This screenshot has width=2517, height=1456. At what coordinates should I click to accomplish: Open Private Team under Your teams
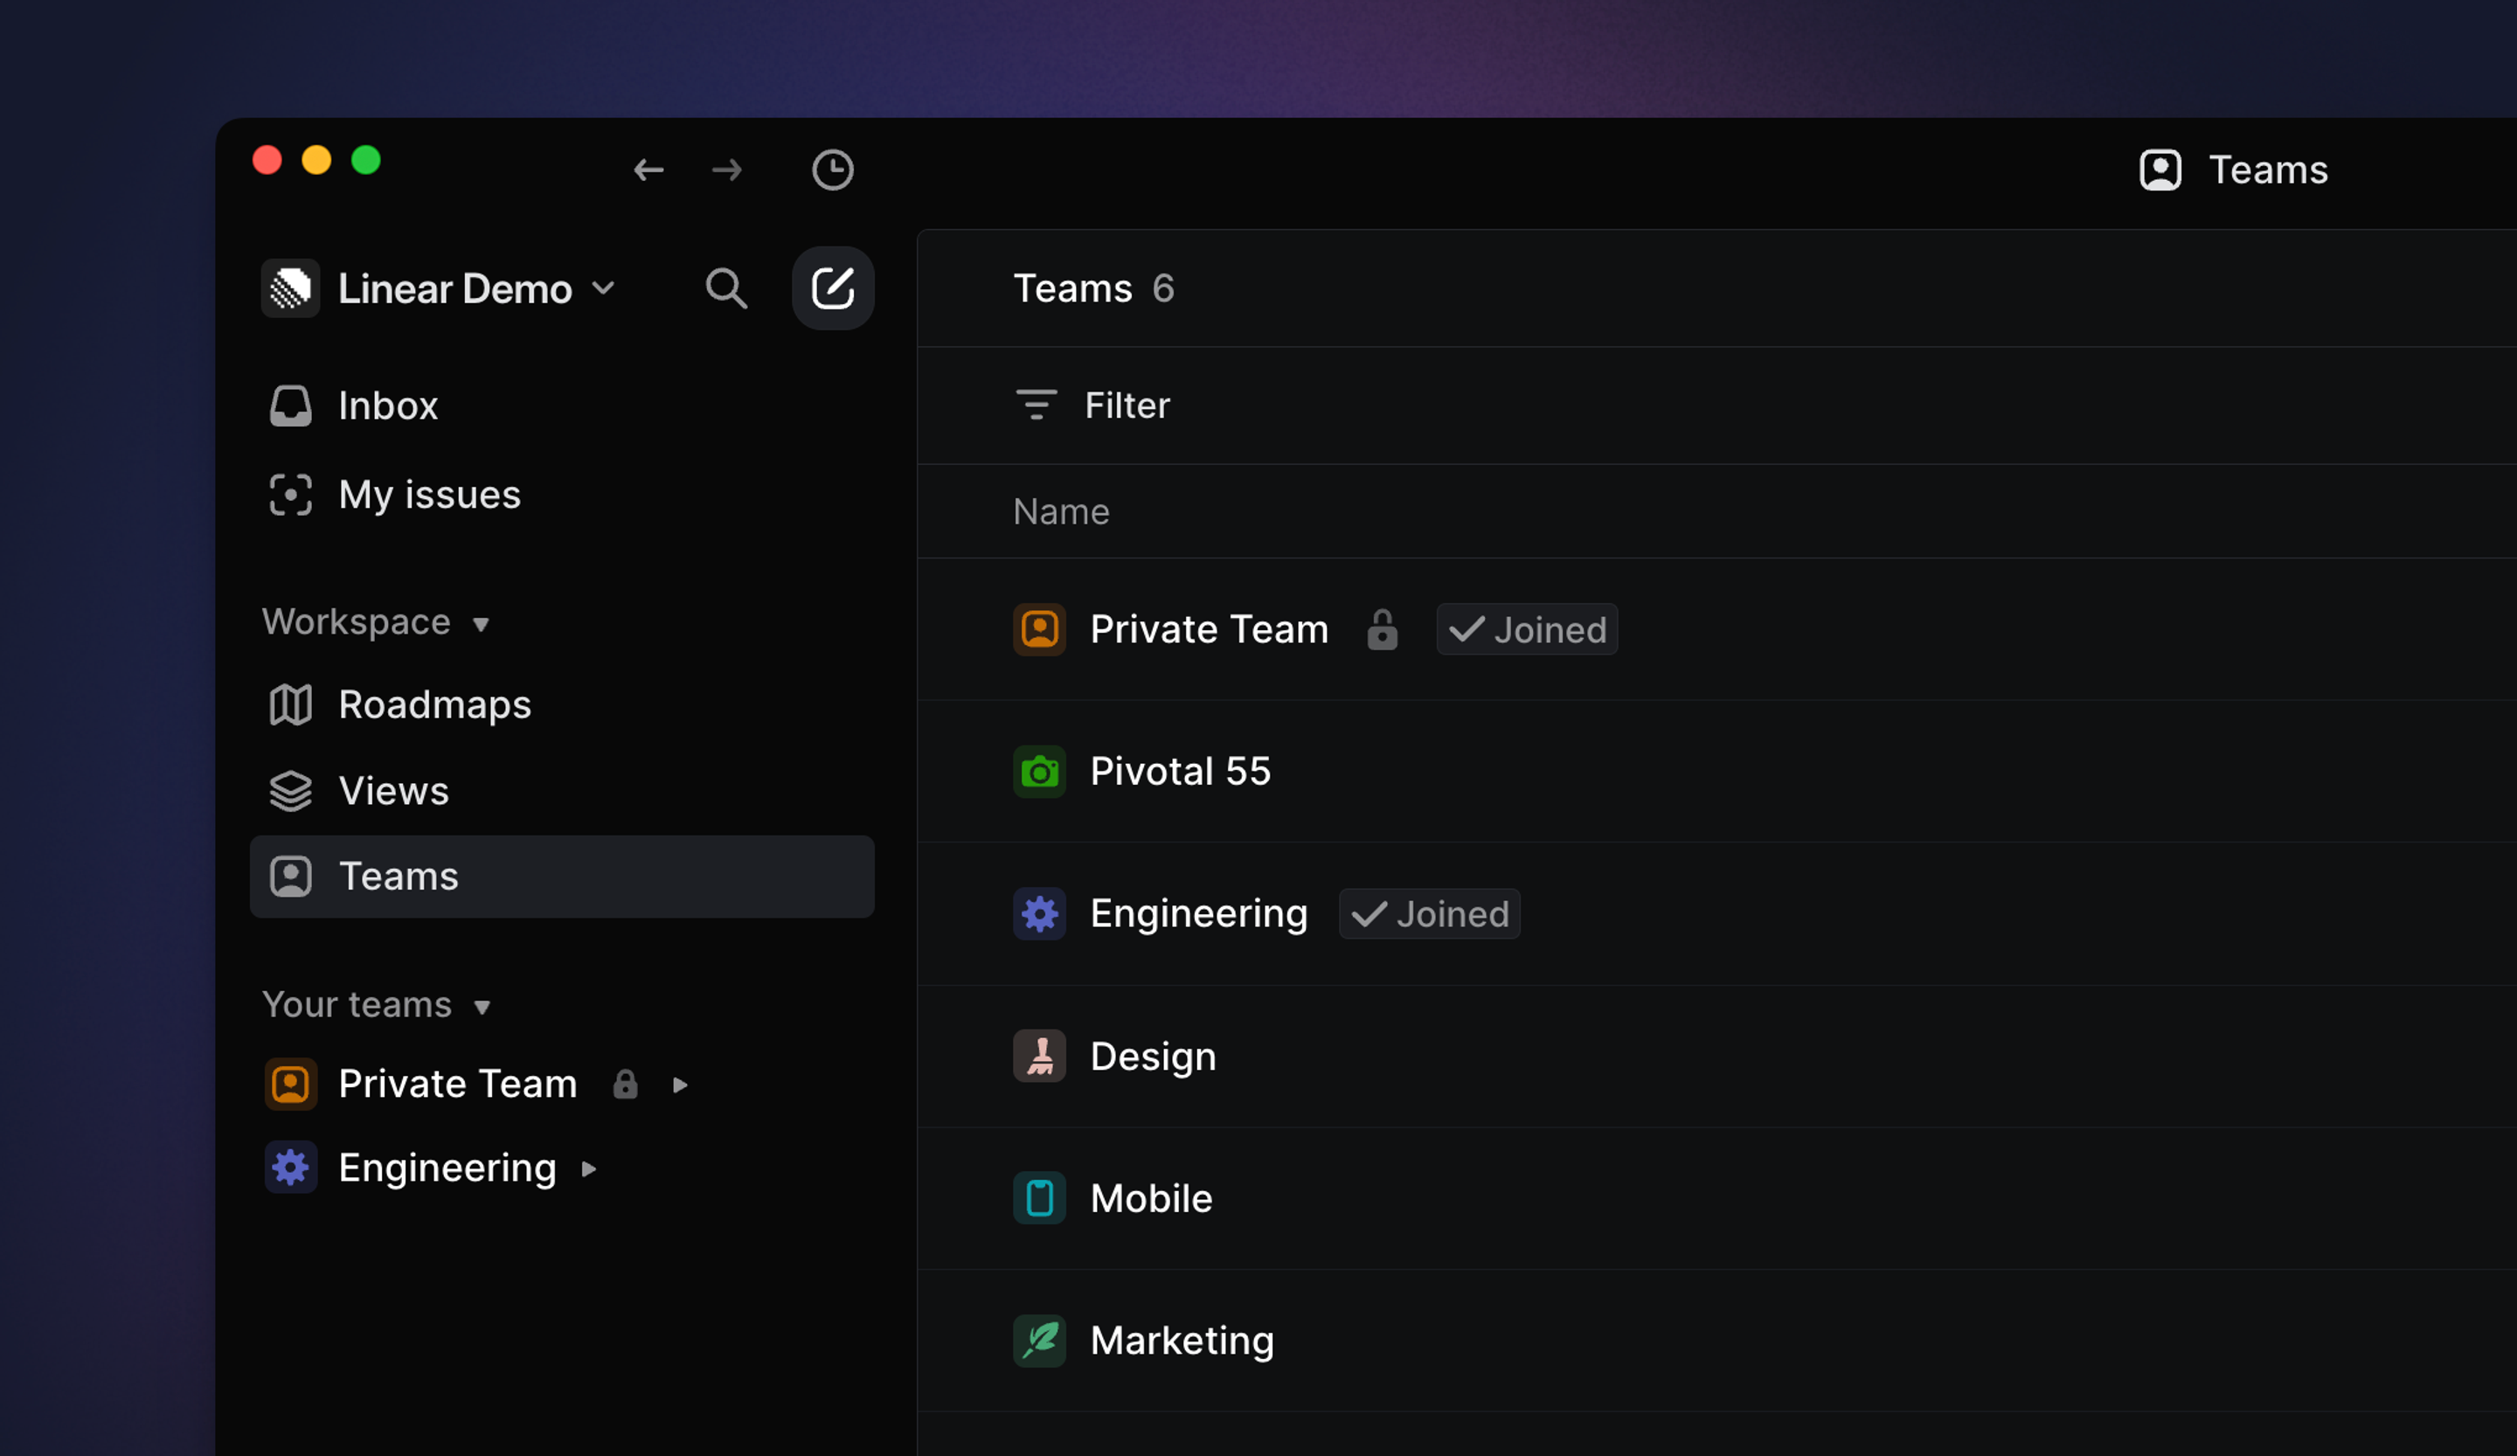457,1085
